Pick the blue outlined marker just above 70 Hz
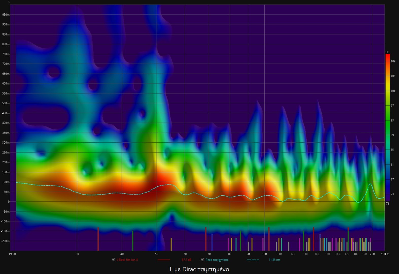Image resolution: width=399 pixels, height=274 pixels. 212,242
